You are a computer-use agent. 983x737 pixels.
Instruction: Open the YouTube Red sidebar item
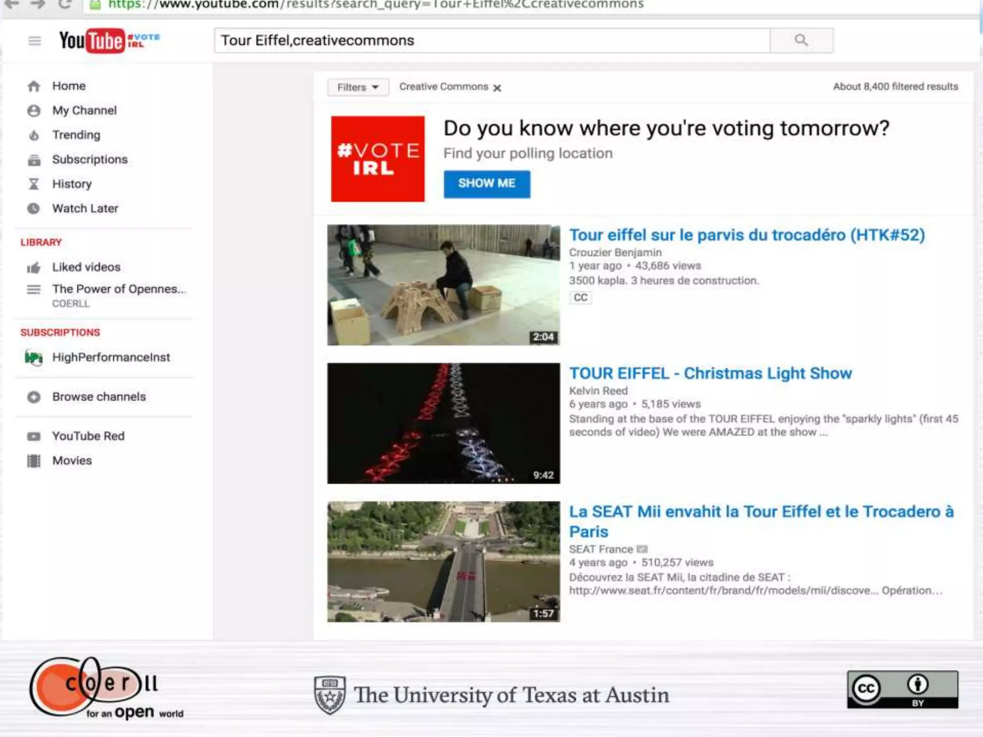click(x=88, y=436)
